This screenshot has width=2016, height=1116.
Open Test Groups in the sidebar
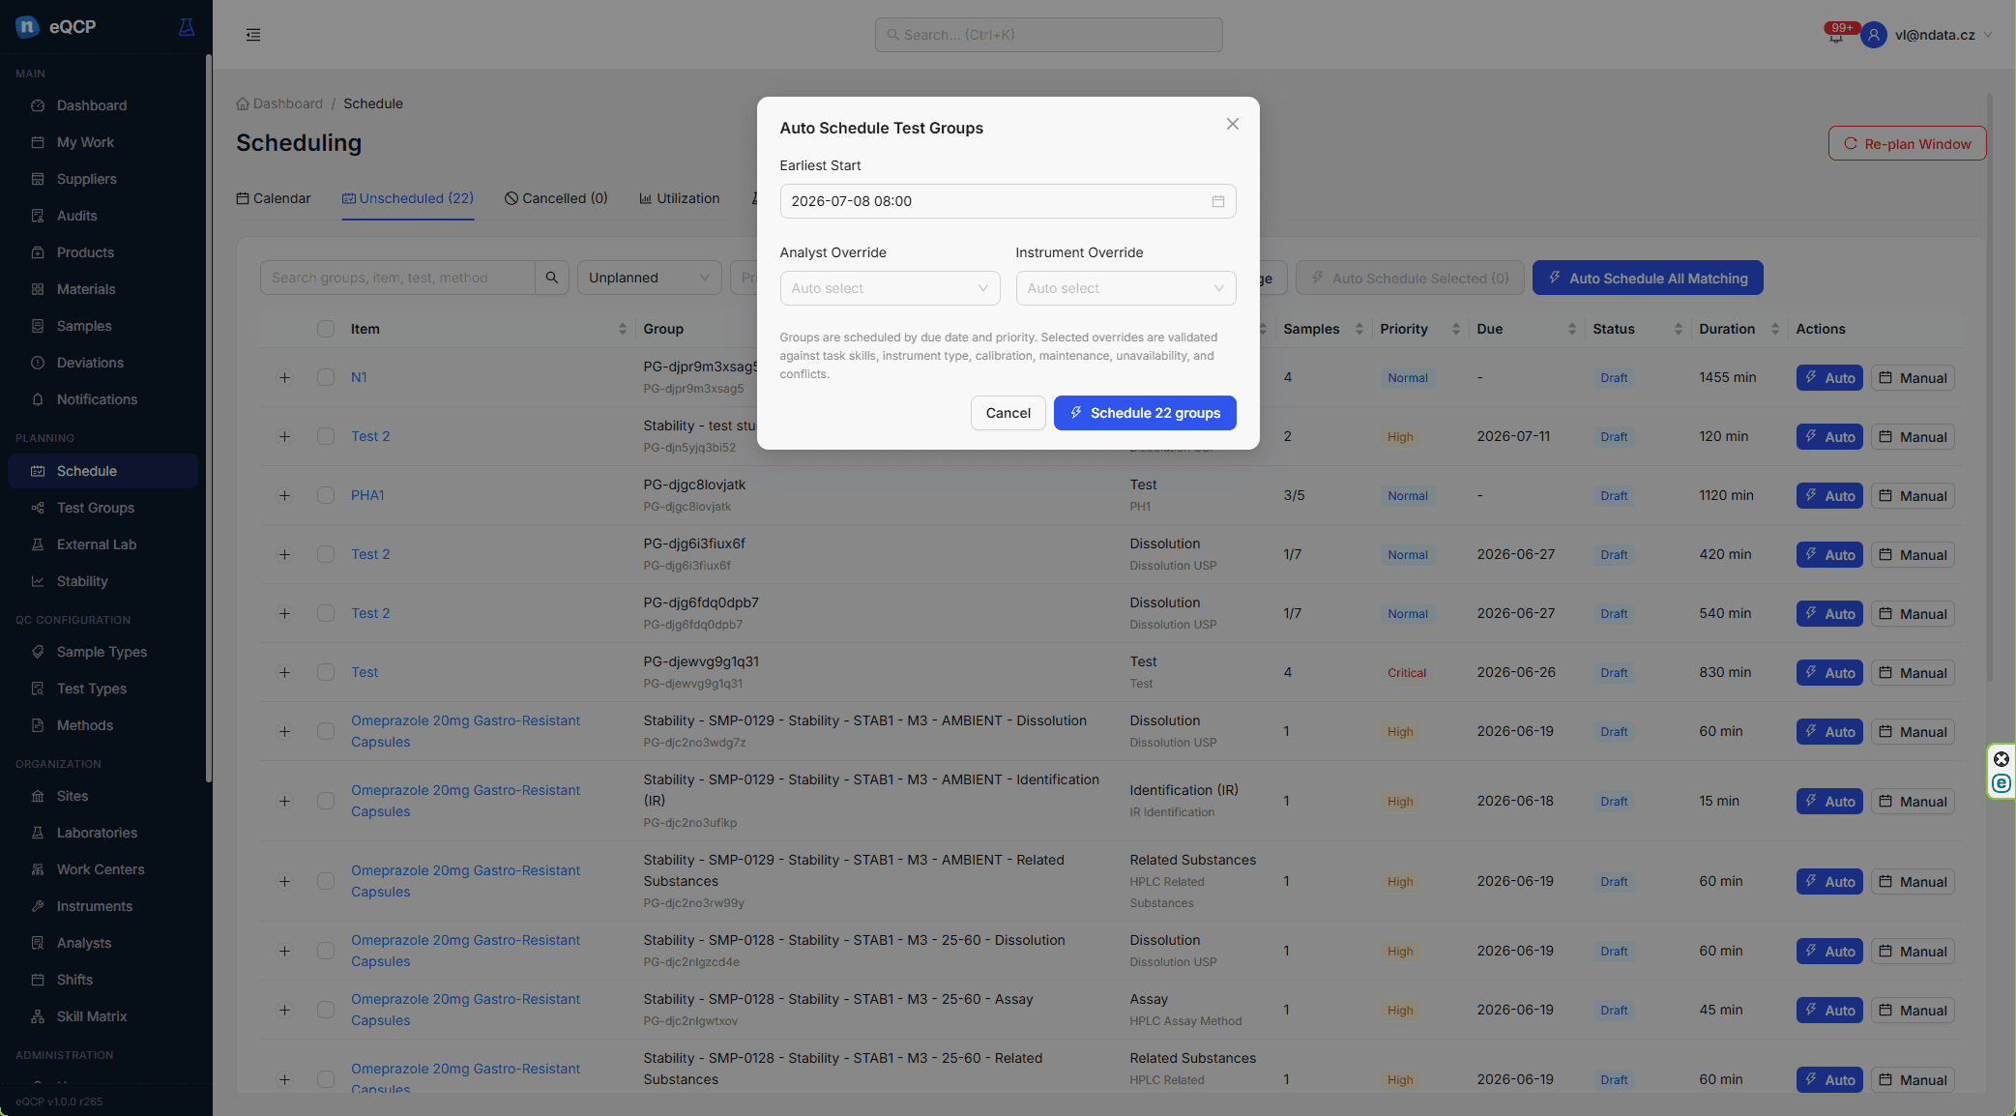click(96, 508)
